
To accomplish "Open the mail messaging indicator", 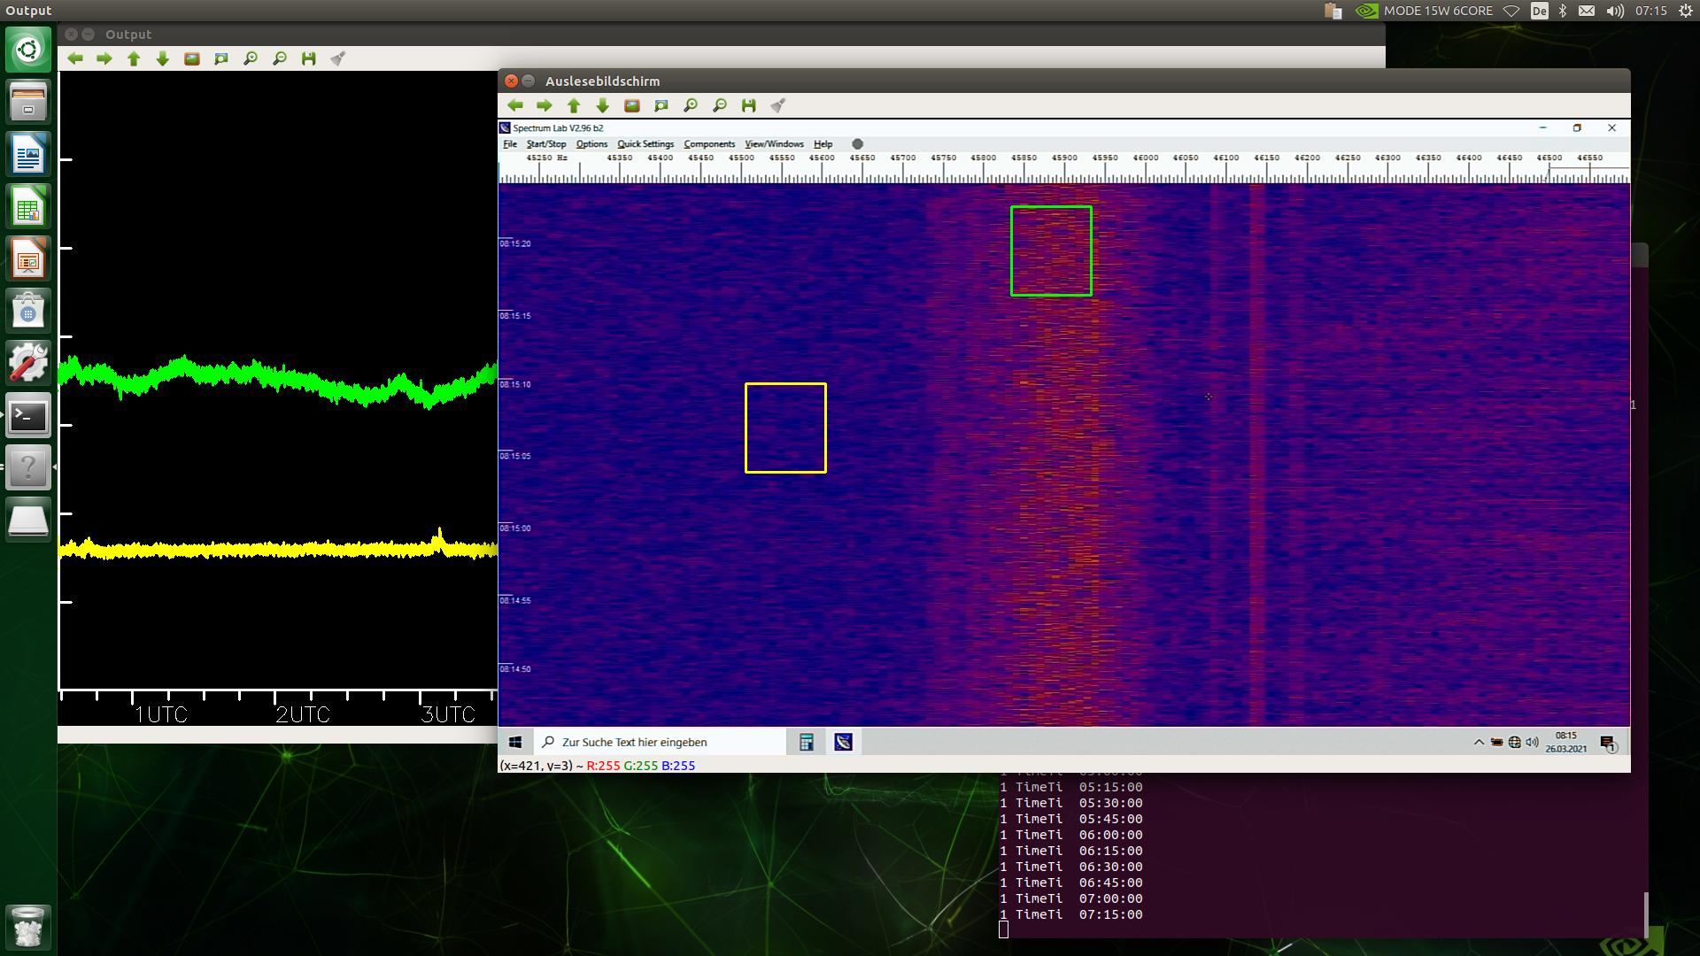I will (1587, 11).
